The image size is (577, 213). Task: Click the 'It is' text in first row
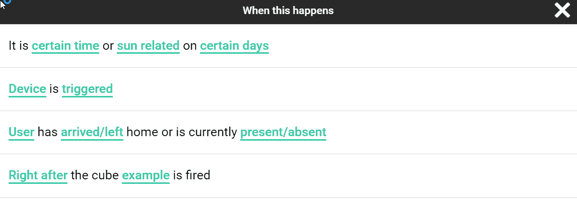(x=19, y=46)
